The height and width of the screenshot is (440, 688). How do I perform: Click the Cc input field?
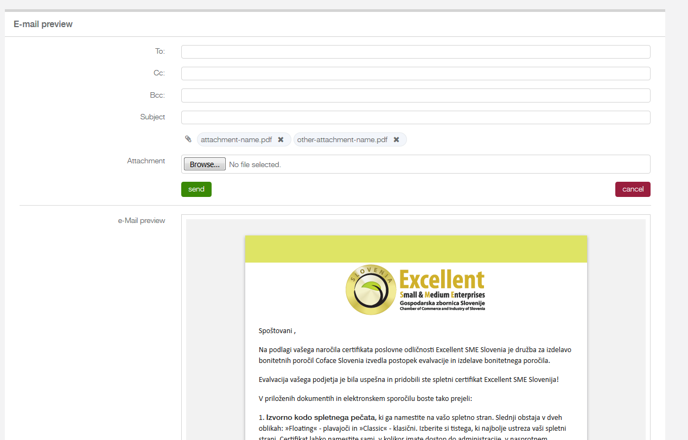pos(416,73)
